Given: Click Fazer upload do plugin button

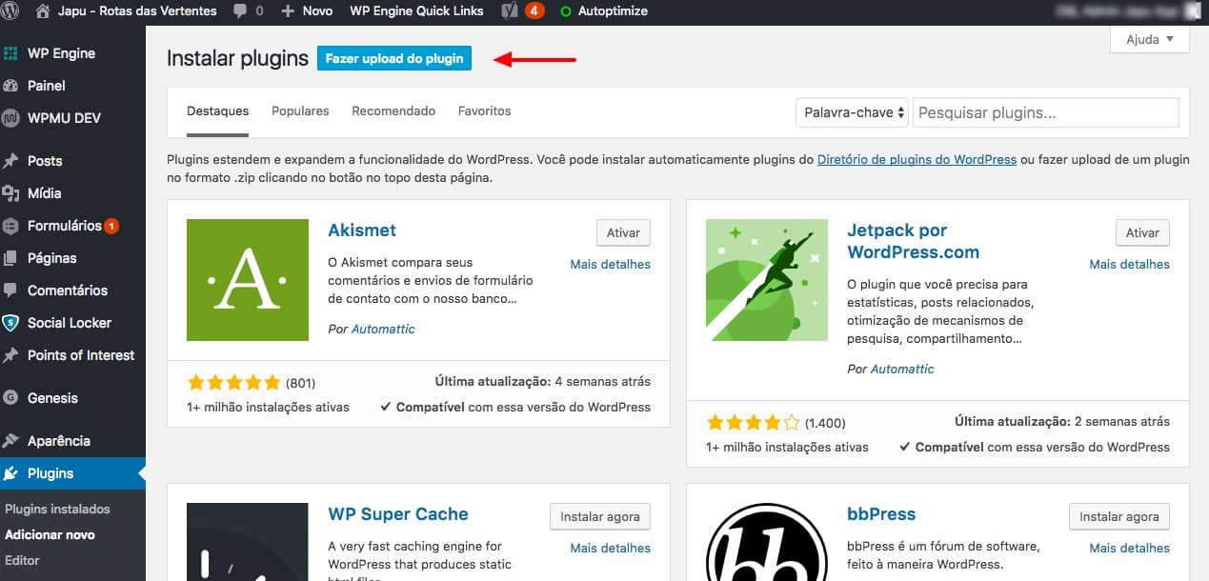Looking at the screenshot, I should tap(394, 58).
